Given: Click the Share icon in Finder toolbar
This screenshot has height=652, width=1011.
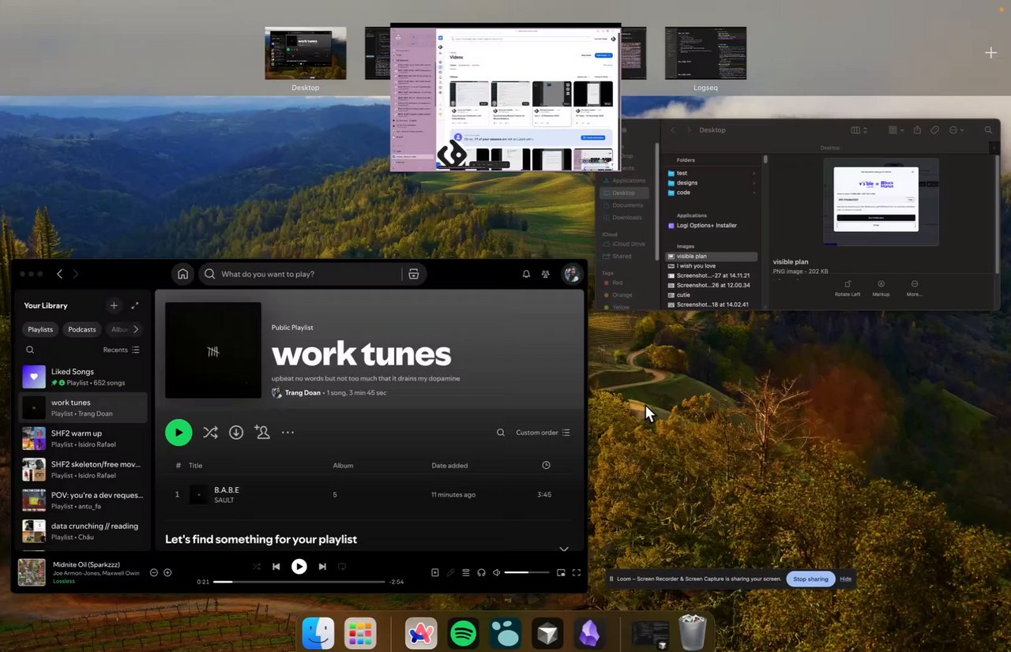Looking at the screenshot, I should [x=917, y=130].
